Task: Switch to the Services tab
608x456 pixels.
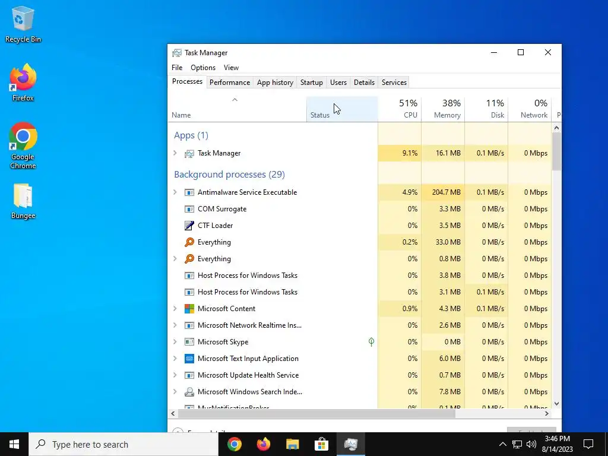Action: (x=394, y=82)
